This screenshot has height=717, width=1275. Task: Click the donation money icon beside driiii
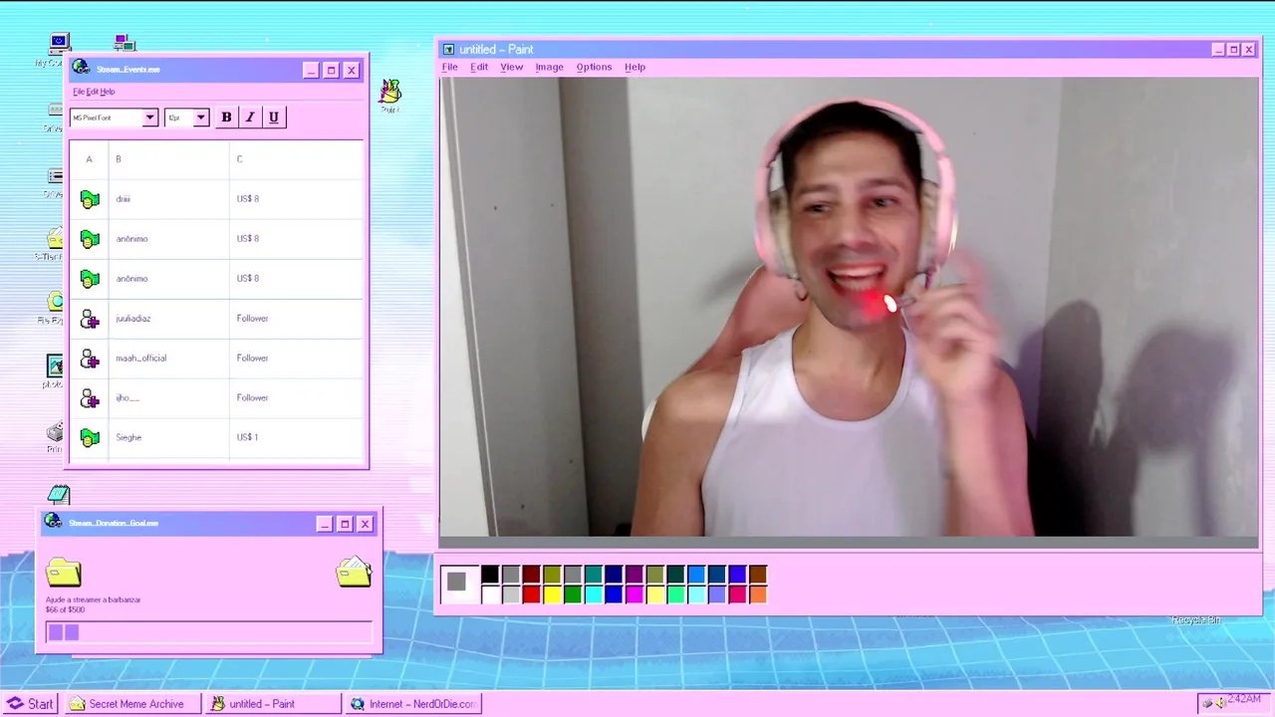point(90,199)
